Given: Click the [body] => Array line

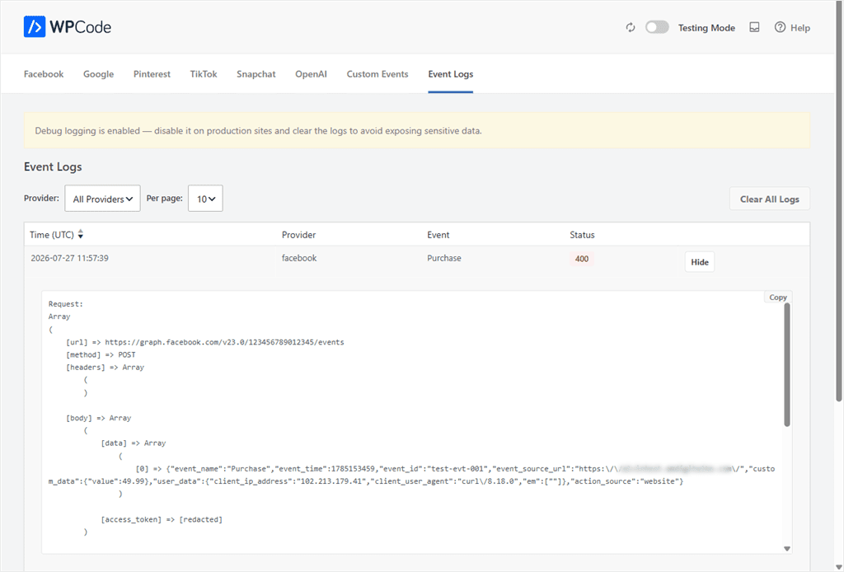Looking at the screenshot, I should pyautogui.click(x=99, y=418).
